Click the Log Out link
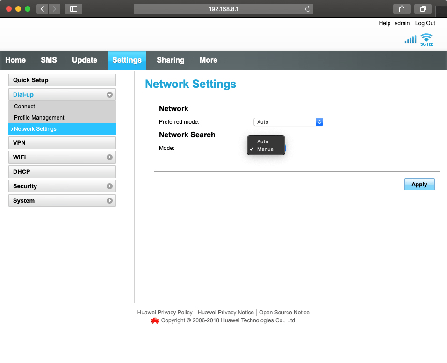 pyautogui.click(x=425, y=23)
